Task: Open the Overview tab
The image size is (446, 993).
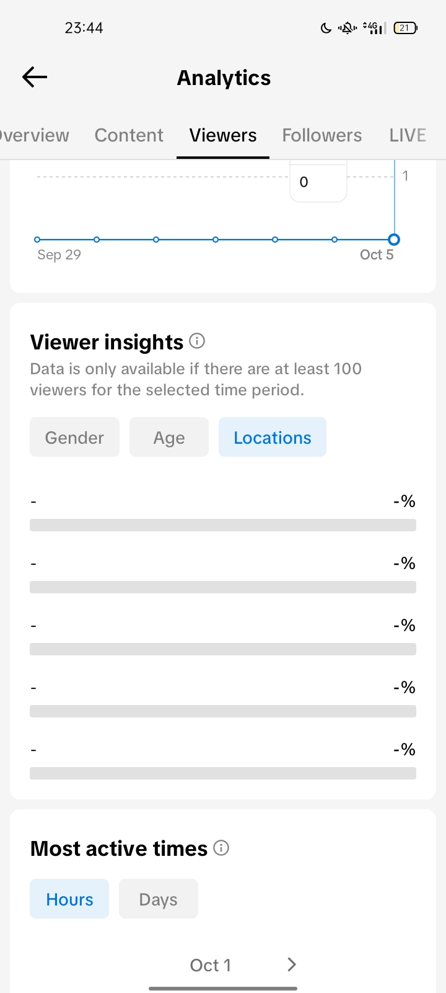Action: coord(35,135)
